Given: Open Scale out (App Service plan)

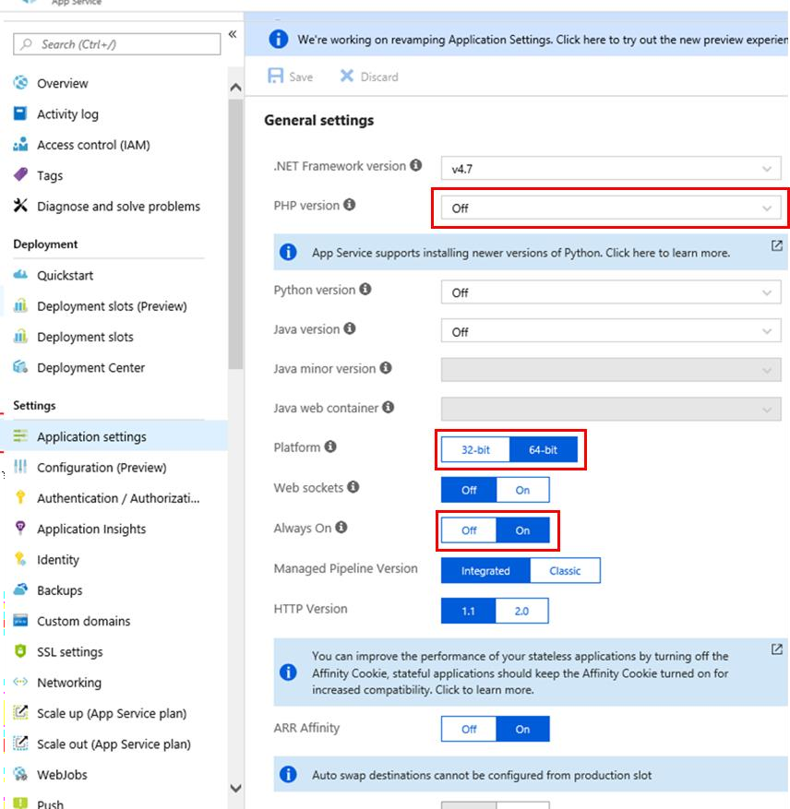Looking at the screenshot, I should 114,744.
